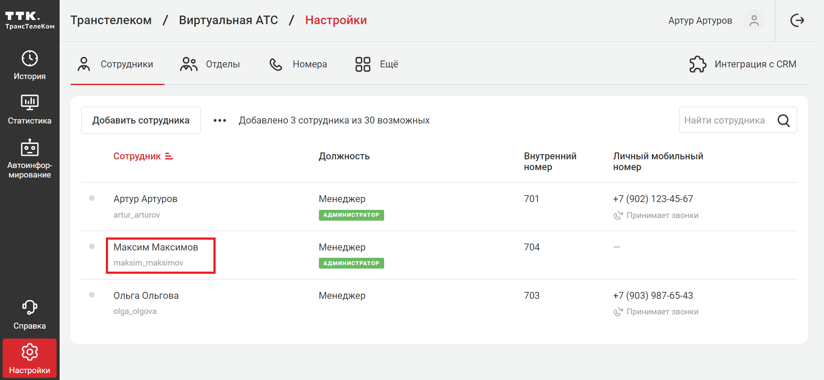
Task: Open the История call history section
Action: (29, 65)
